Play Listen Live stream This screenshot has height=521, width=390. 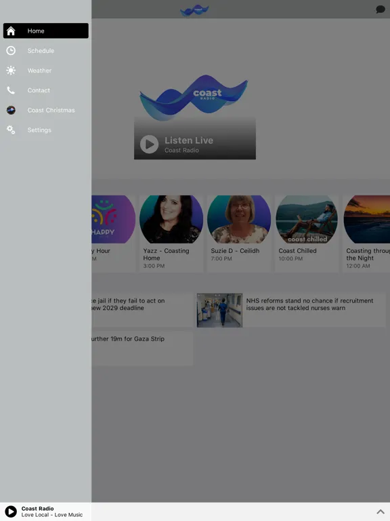pyautogui.click(x=149, y=144)
